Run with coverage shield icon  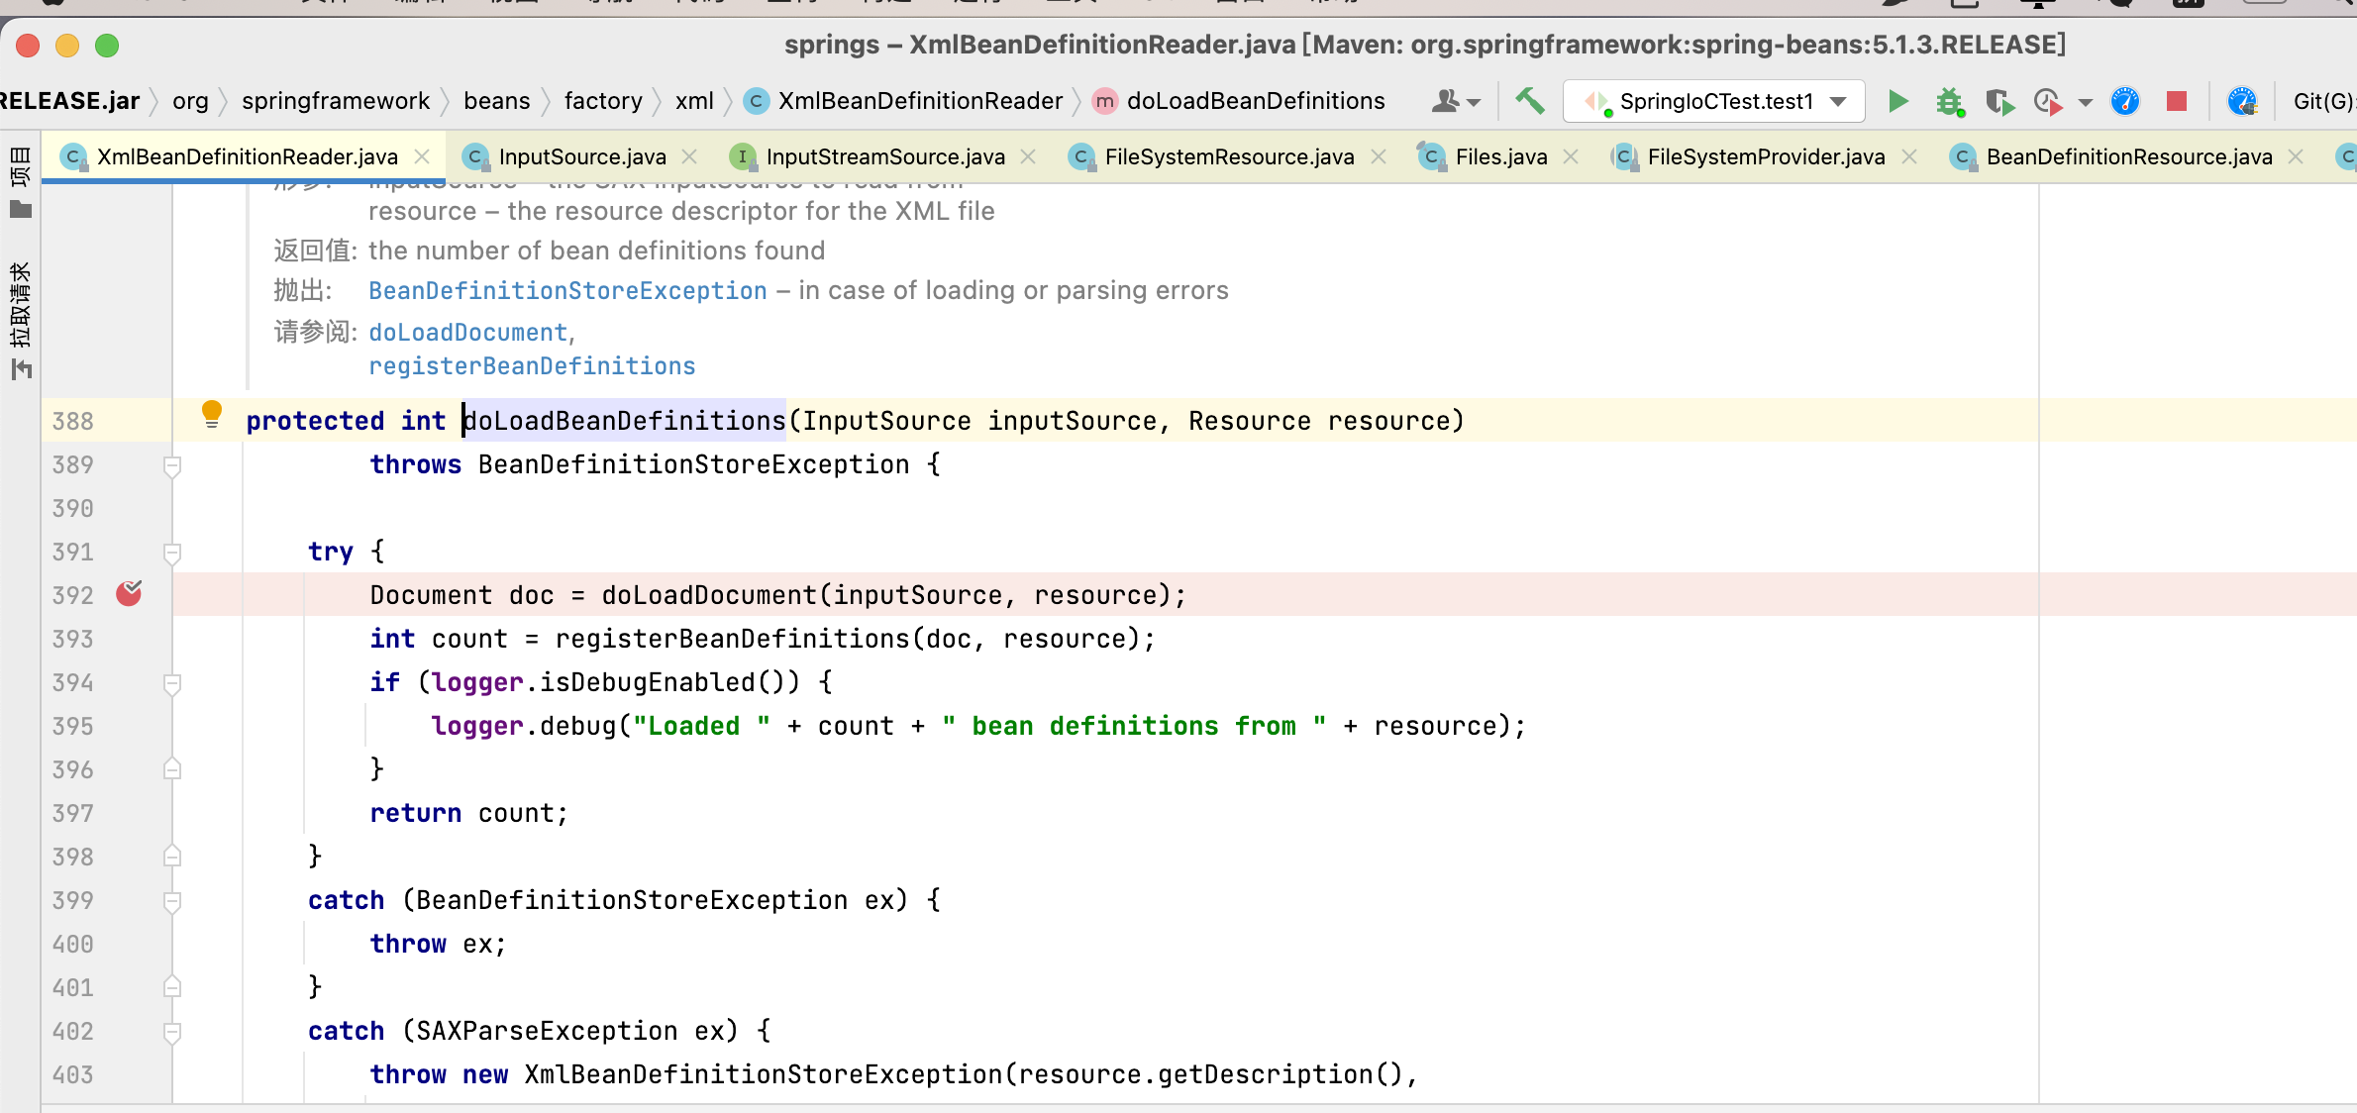click(x=1999, y=101)
